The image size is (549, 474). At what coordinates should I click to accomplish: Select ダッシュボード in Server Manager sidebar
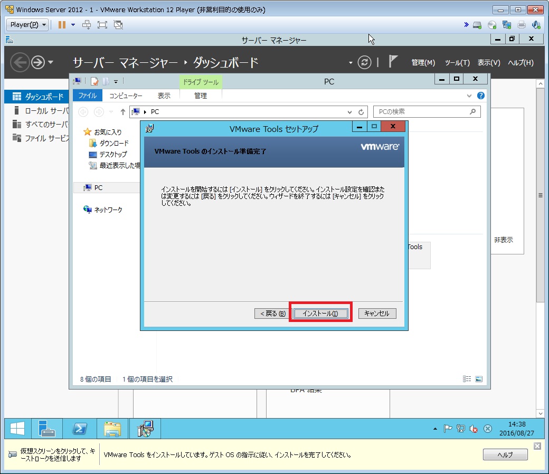coord(37,97)
